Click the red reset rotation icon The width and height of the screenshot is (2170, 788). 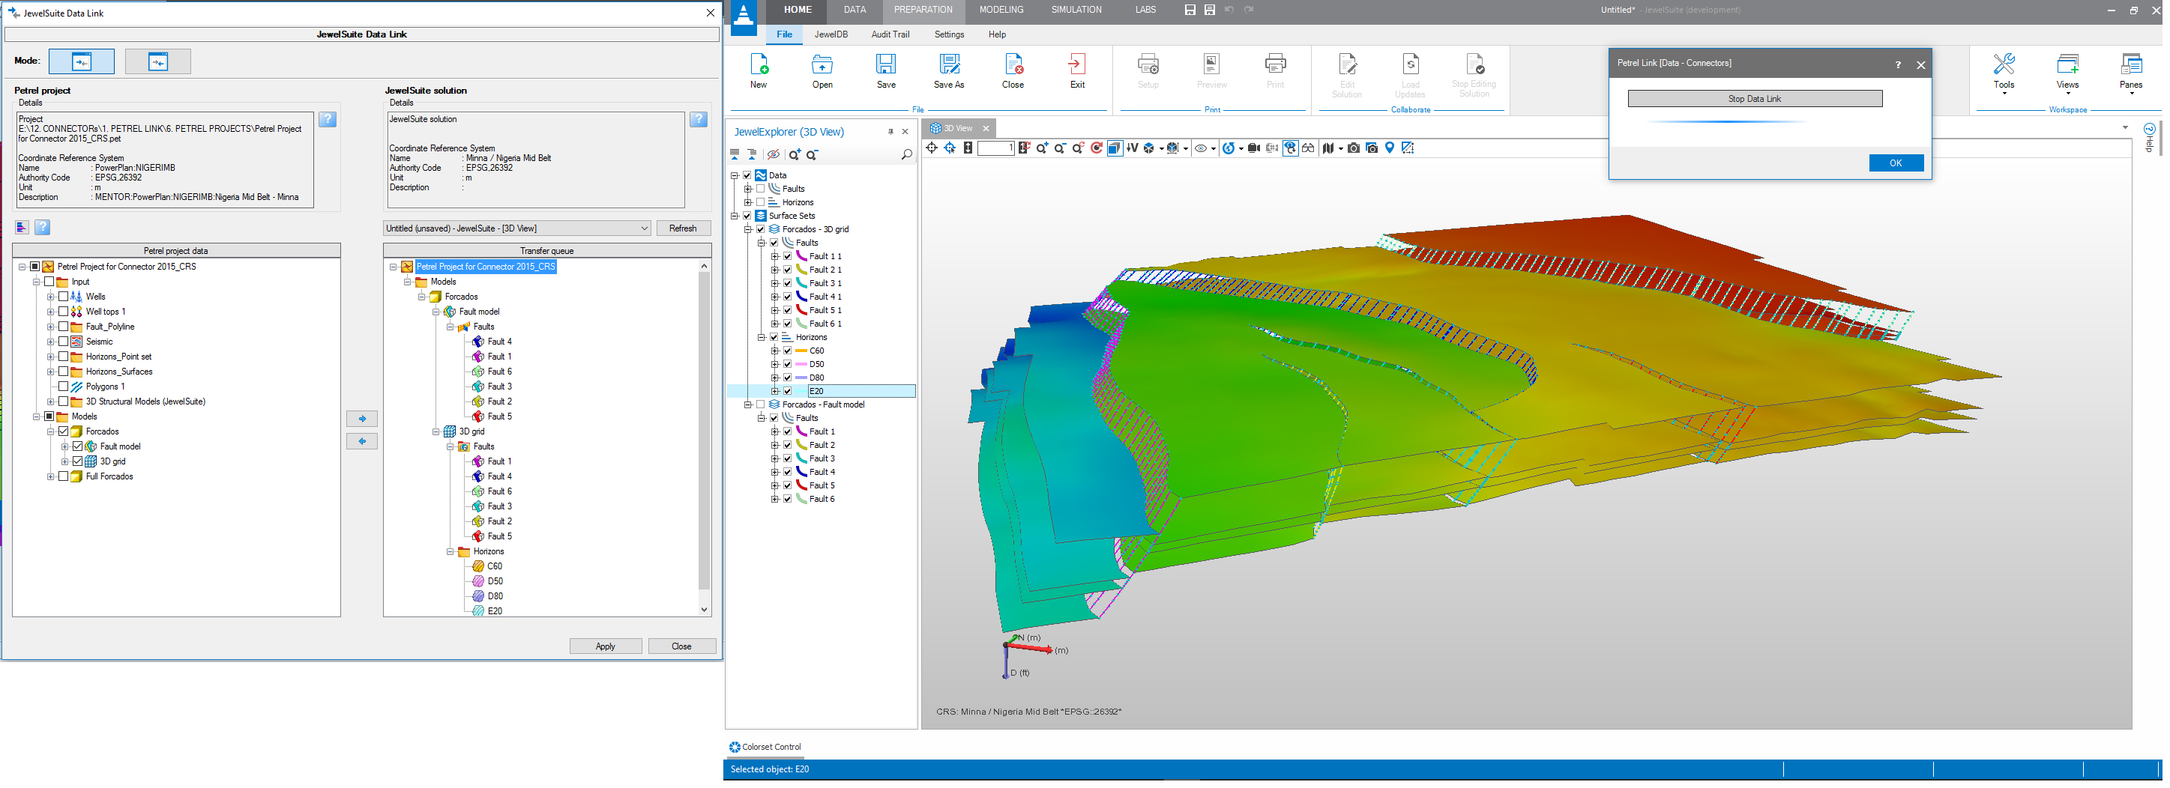pos(1096,148)
